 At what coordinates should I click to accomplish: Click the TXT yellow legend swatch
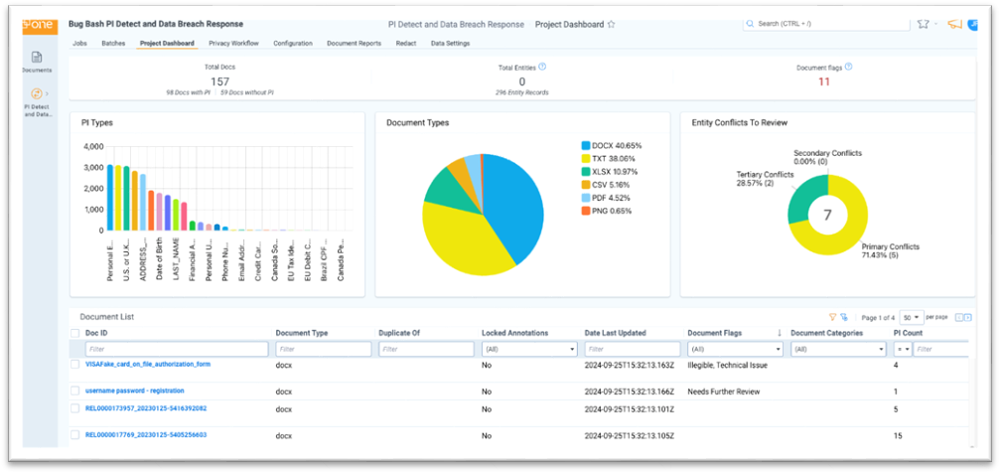pos(585,159)
